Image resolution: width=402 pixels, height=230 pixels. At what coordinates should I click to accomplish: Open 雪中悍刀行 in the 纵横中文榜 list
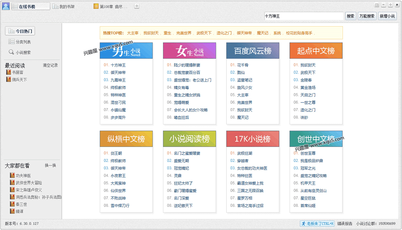coord(120,206)
